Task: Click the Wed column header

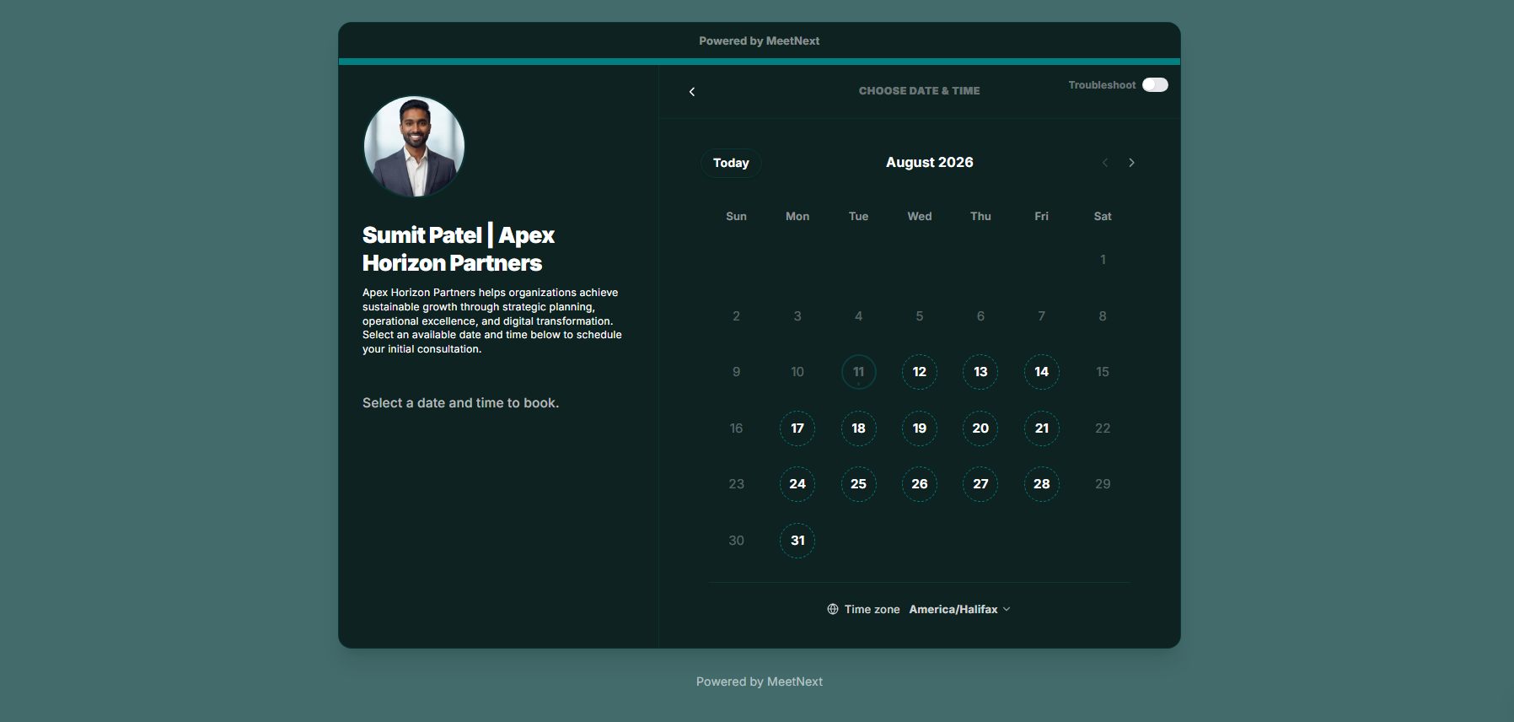Action: 920,217
